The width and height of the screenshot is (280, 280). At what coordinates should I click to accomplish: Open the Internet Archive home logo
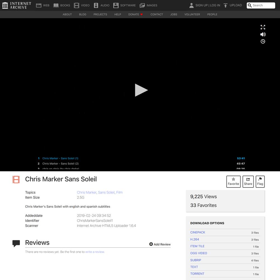point(17,5)
